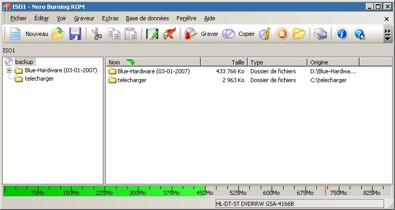Click the 433 766 Ko size cell
Screen dimensions: 395x210
[230, 71]
